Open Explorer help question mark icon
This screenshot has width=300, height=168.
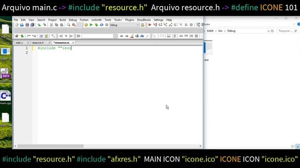(299, 24)
